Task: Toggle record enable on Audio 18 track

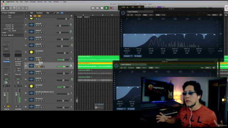Action: [41, 66]
